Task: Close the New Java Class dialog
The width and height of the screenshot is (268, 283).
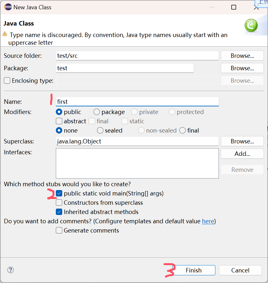Action: click(x=256, y=7)
